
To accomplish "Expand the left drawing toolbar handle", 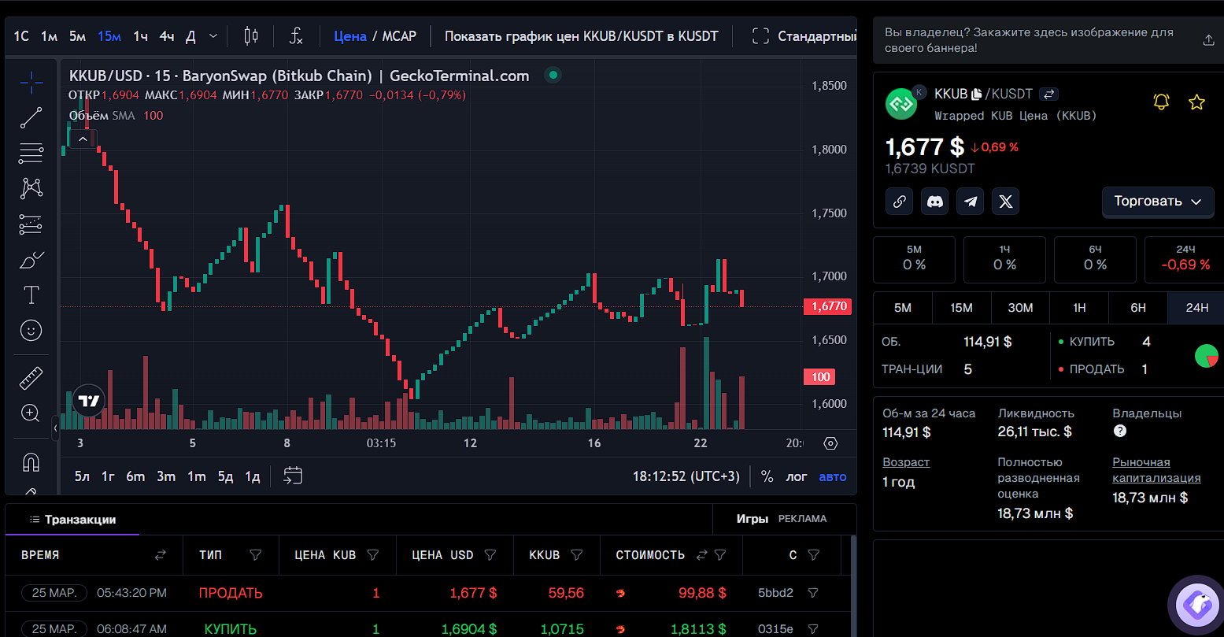I will click(x=55, y=428).
